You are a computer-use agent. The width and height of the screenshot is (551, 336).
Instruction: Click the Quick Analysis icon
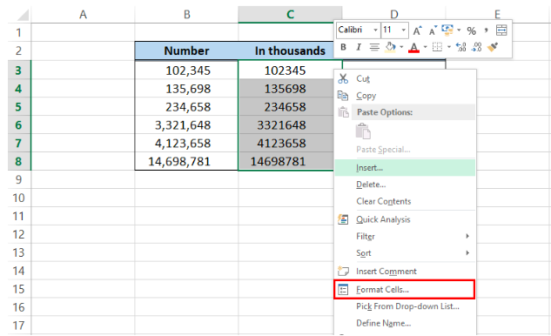click(x=343, y=219)
